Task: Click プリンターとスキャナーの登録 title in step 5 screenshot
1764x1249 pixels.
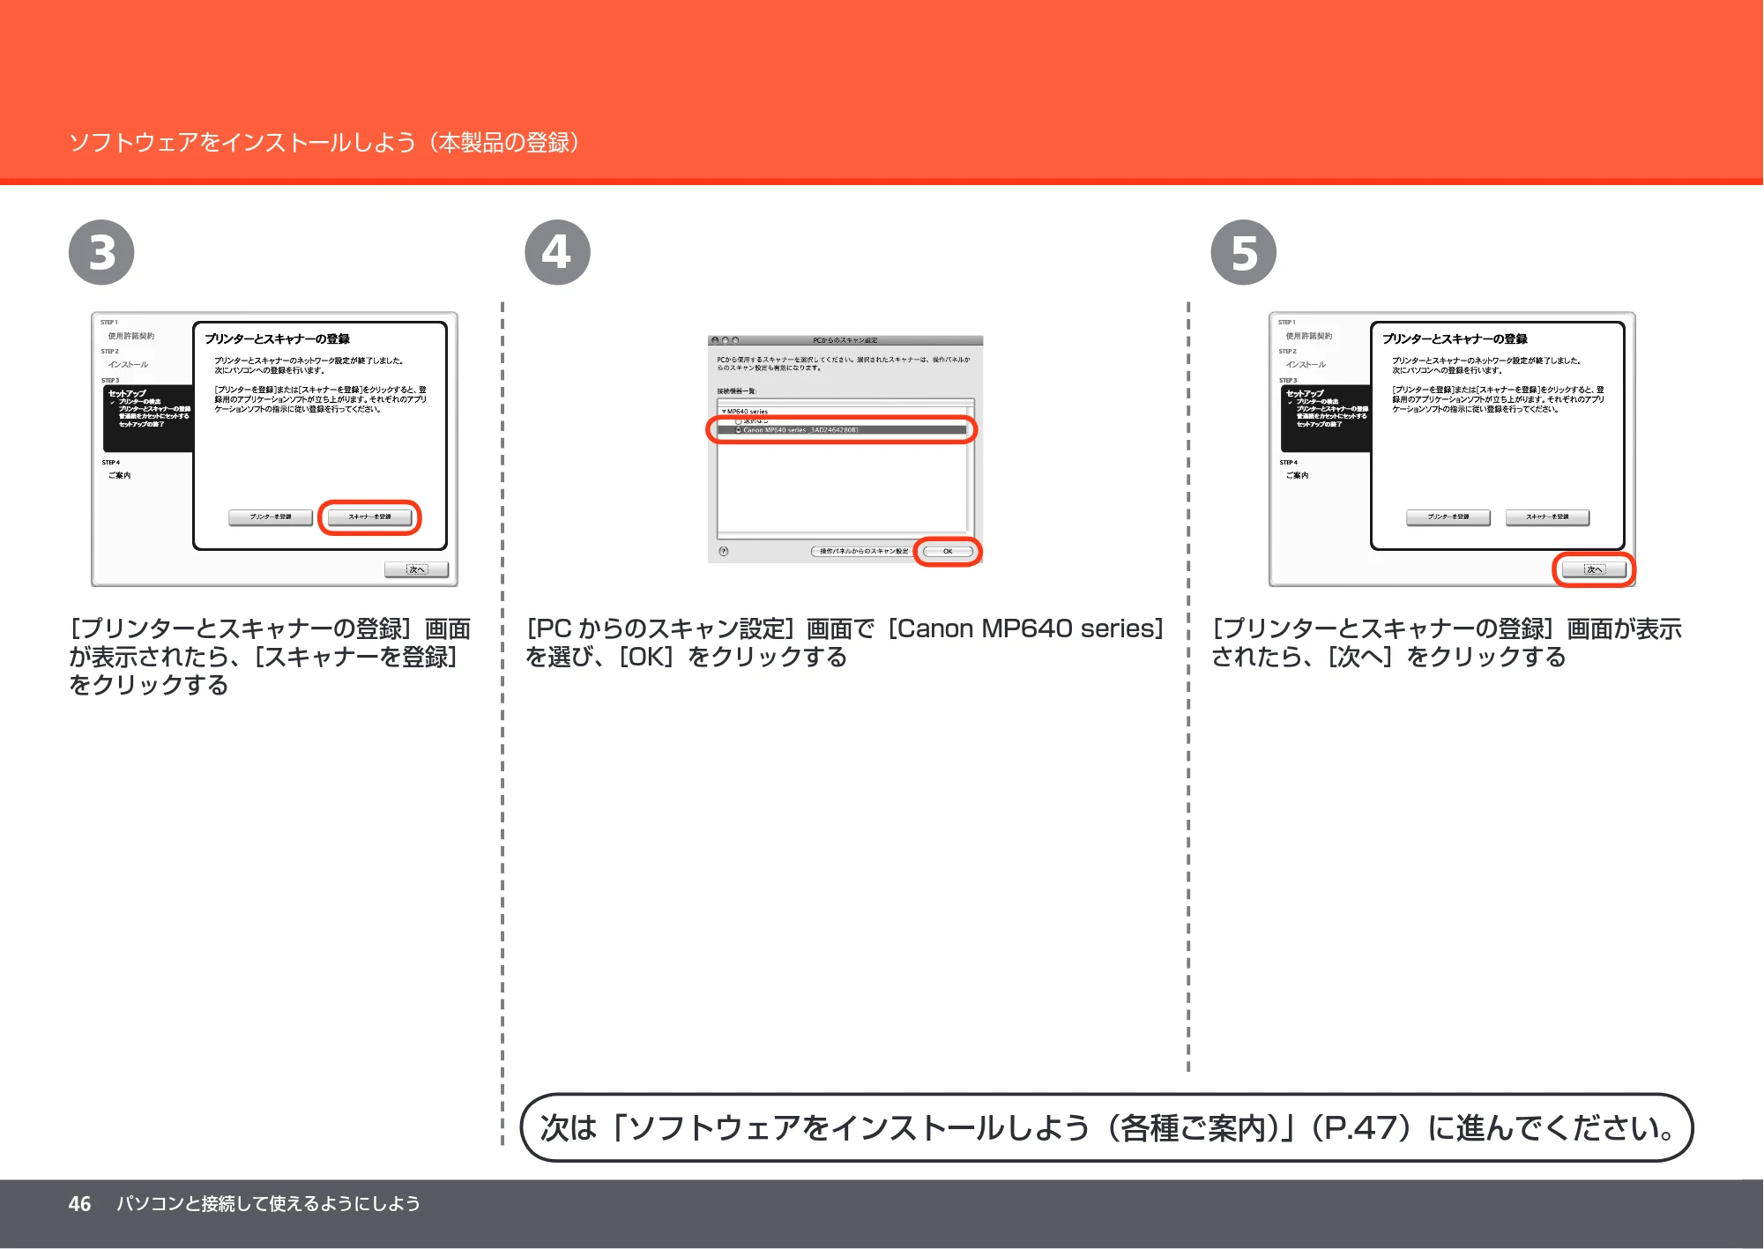Action: [1455, 338]
